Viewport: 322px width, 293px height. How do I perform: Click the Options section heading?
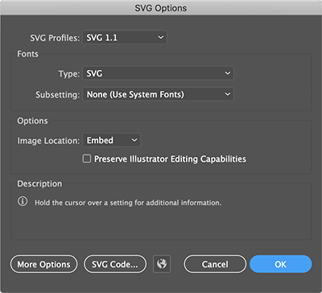[32, 121]
